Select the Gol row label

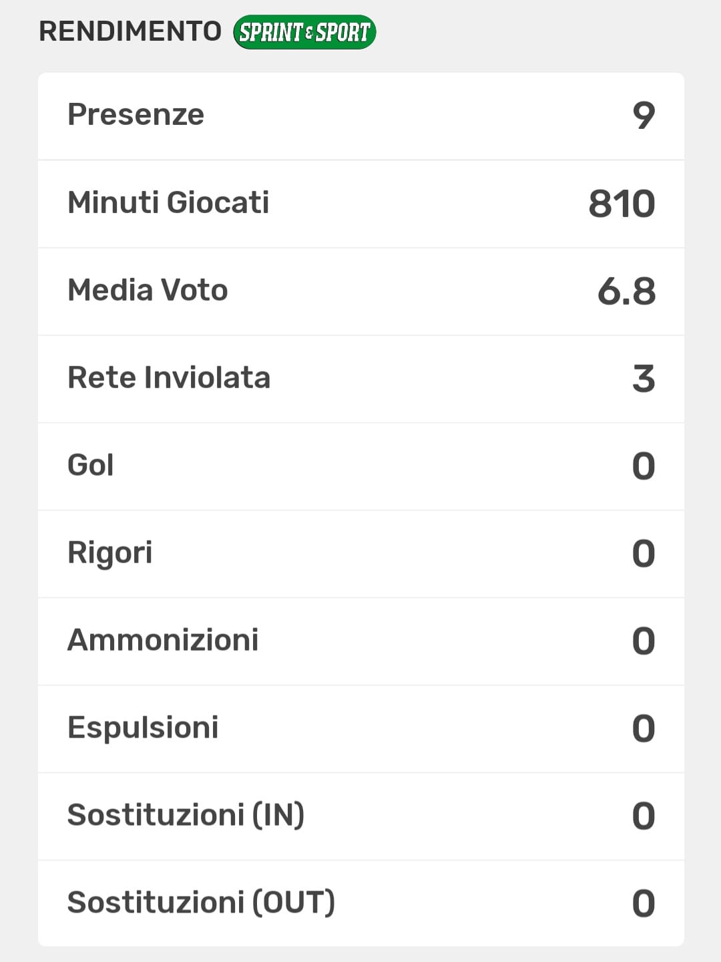(x=91, y=466)
